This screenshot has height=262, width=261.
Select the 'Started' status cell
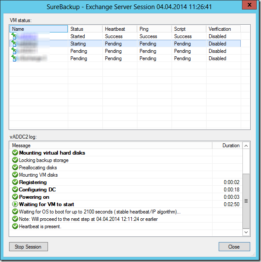[77, 36]
